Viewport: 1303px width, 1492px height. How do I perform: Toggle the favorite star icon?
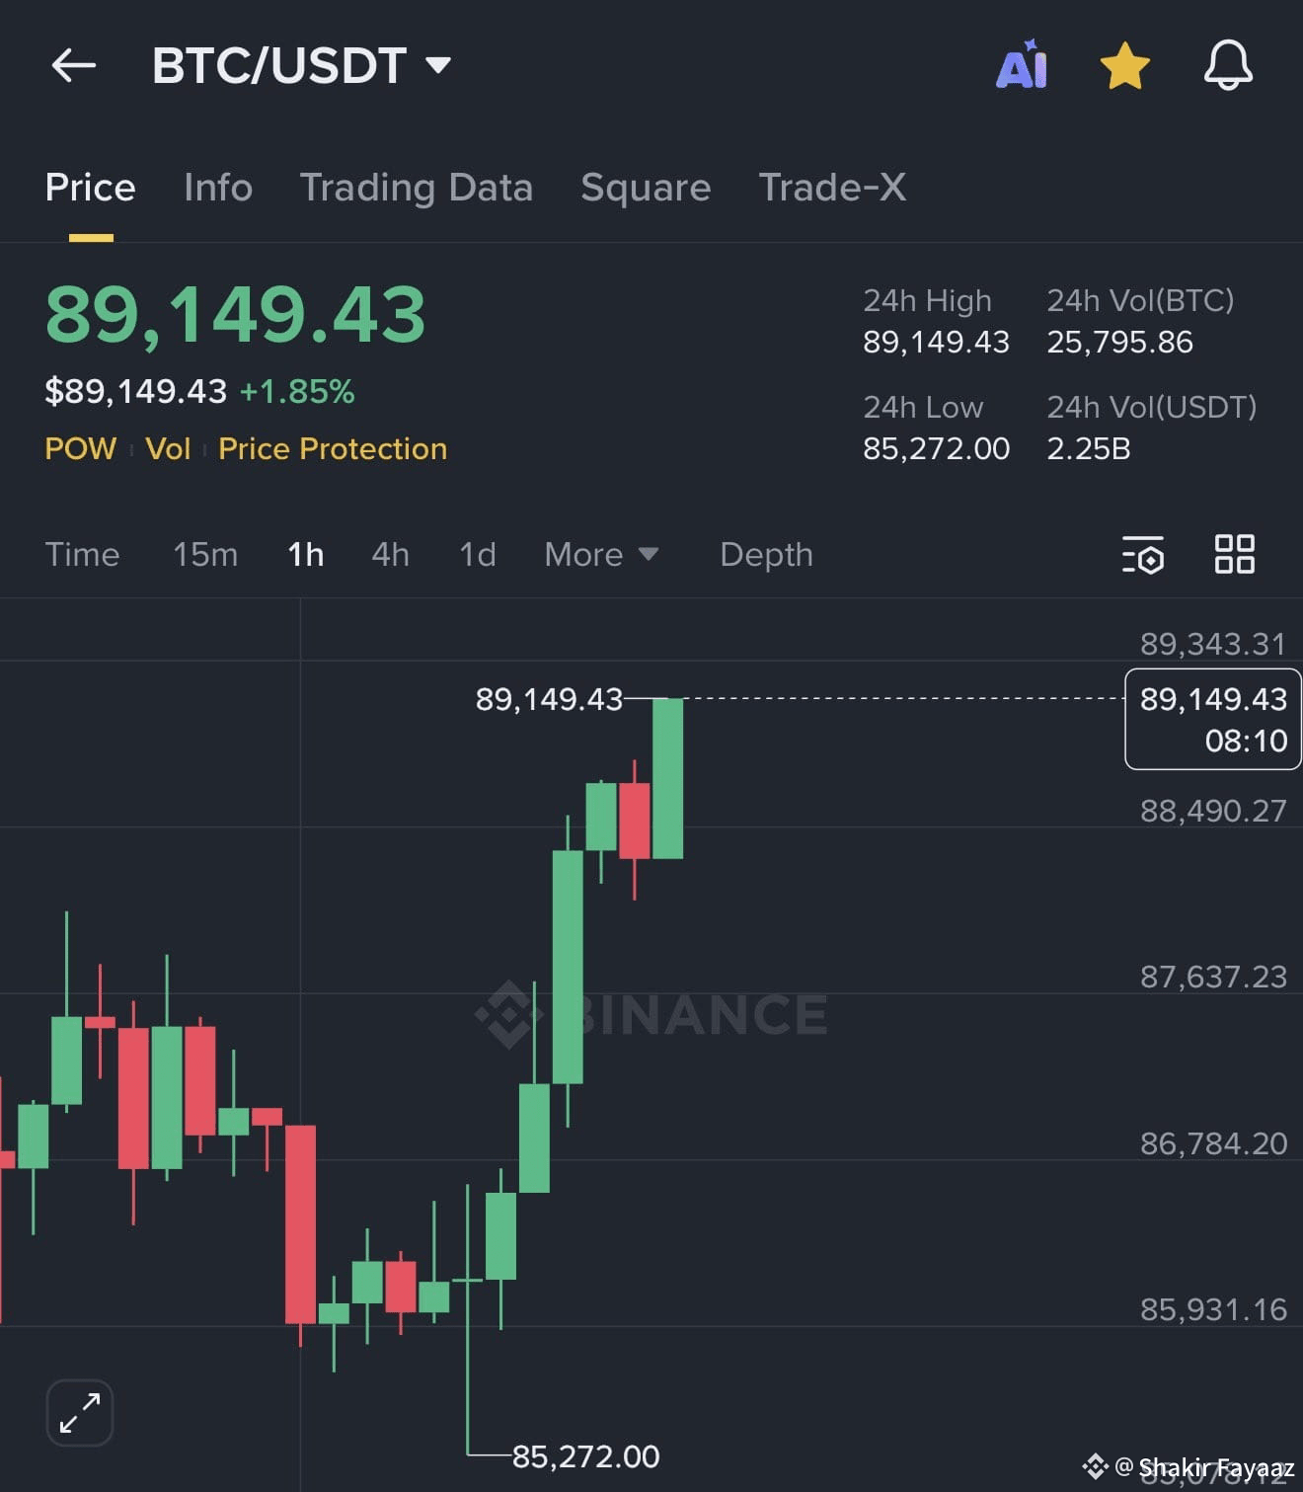click(1125, 66)
